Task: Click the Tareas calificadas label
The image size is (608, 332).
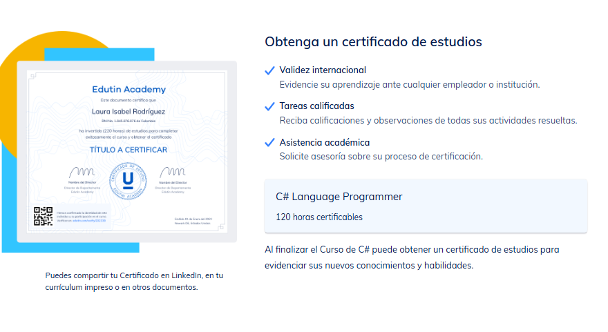Action: 316,106
